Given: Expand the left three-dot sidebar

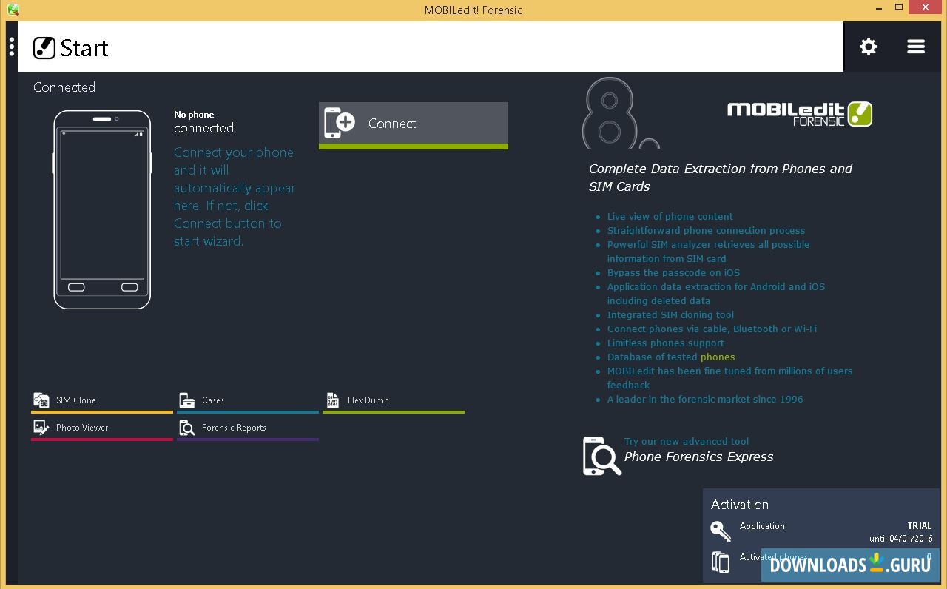Looking at the screenshot, I should tap(11, 46).
